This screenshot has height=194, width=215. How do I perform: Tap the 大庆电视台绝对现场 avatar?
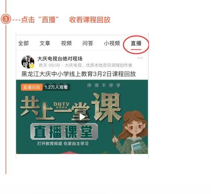tap(28, 62)
